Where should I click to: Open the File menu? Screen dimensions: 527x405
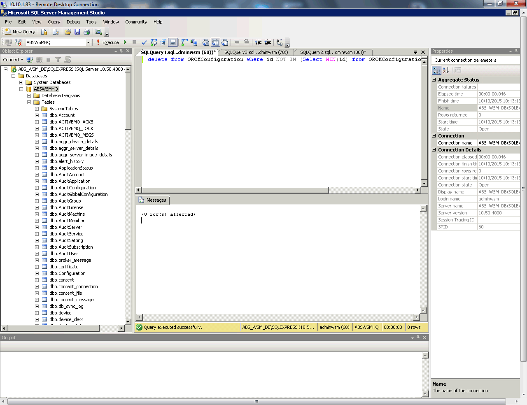coord(8,22)
